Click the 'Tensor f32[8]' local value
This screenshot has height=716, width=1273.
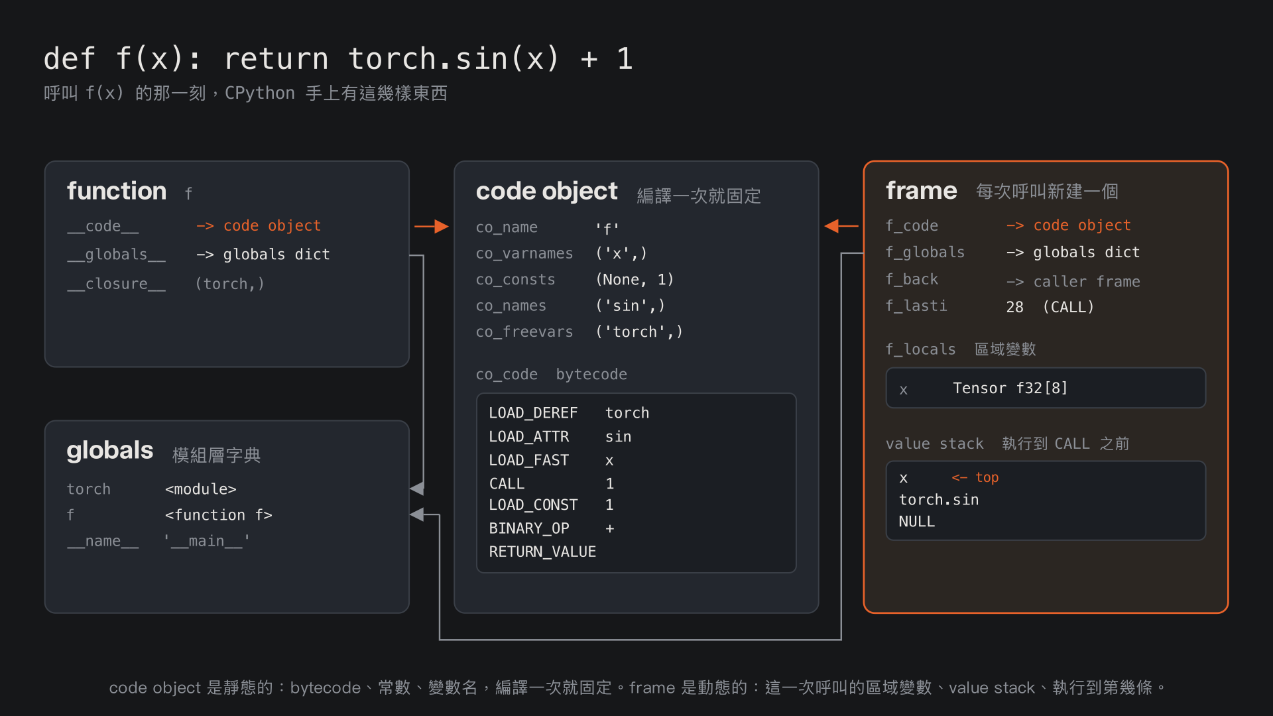pos(1010,388)
